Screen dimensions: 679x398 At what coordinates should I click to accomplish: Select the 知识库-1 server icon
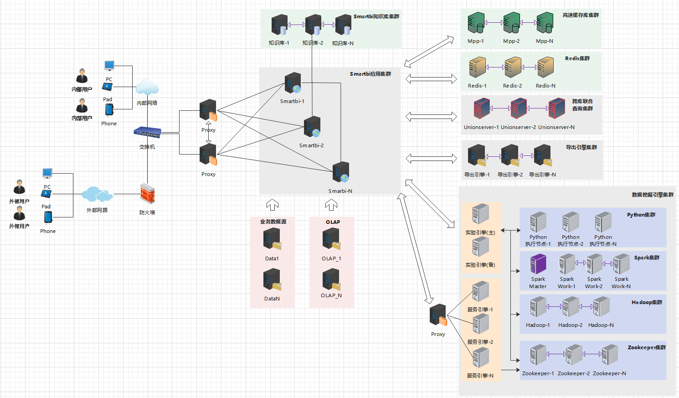279,25
